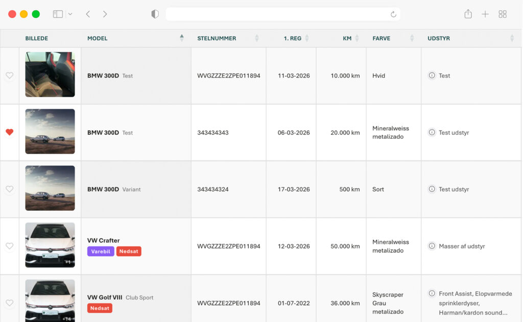Open the VW Crafter car thumbnail
The image size is (523, 322).
[50, 245]
